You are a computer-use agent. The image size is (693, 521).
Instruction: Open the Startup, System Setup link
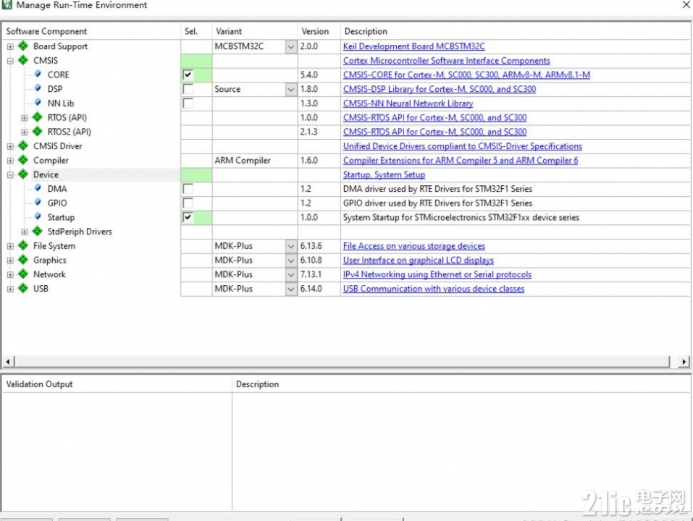coord(384,175)
